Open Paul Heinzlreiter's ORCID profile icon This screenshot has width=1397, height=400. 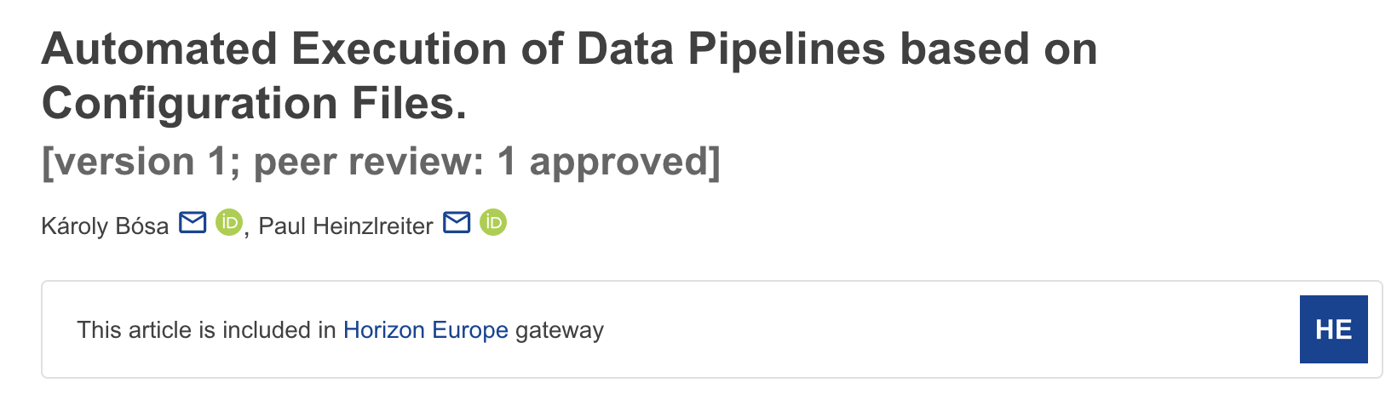(493, 223)
